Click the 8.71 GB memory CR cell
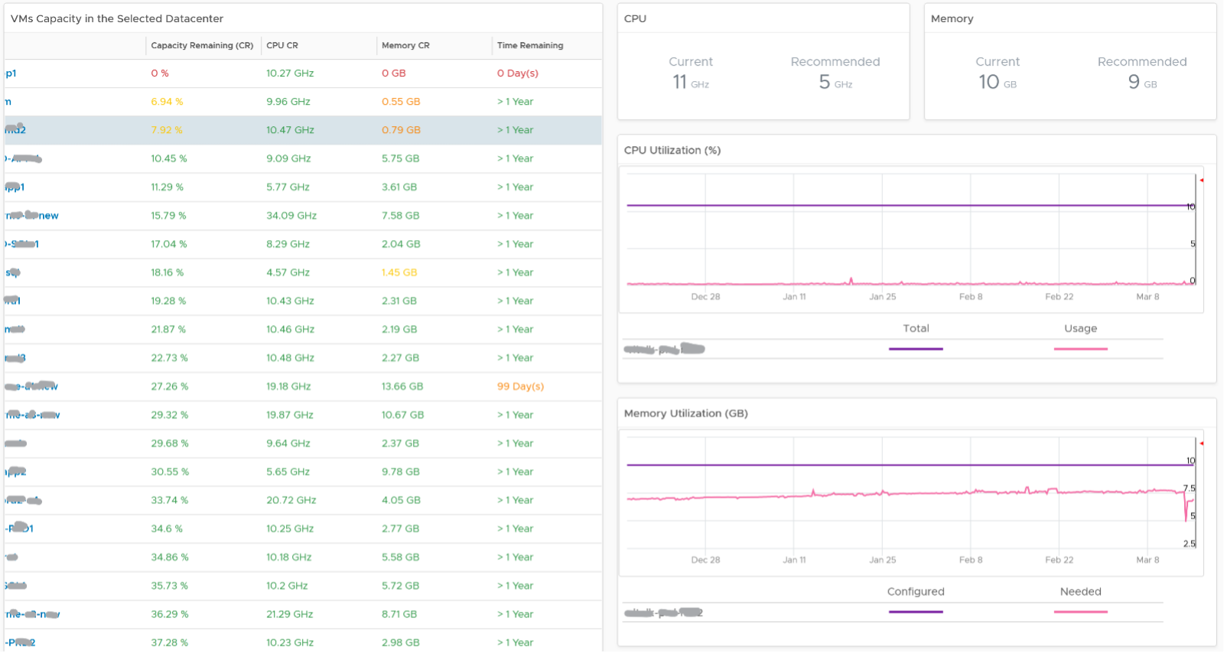The height and width of the screenshot is (654, 1227). pyautogui.click(x=399, y=615)
